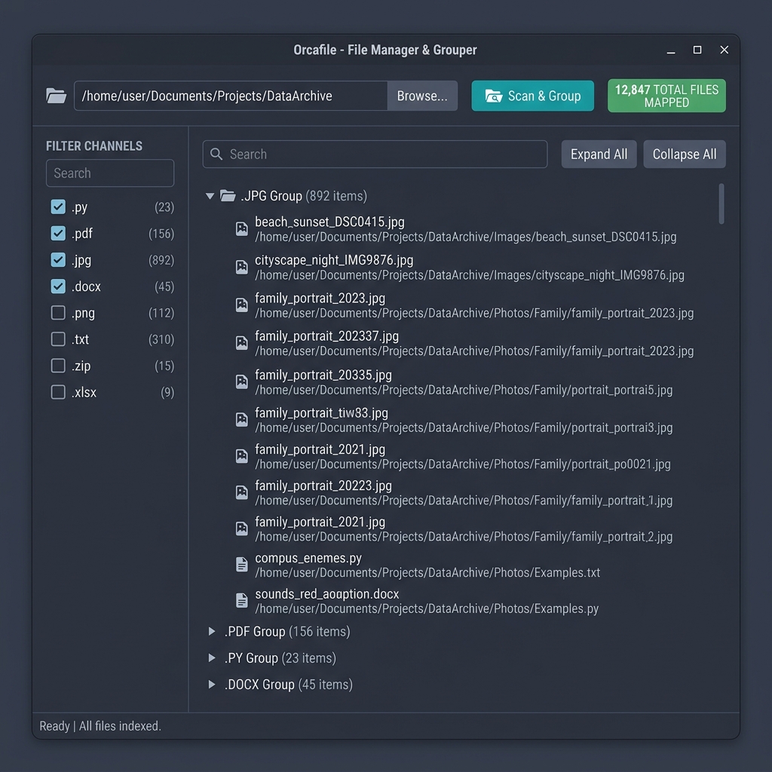Uncheck the .jpg filter checkbox
Image resolution: width=772 pixels, height=772 pixels.
pos(58,260)
